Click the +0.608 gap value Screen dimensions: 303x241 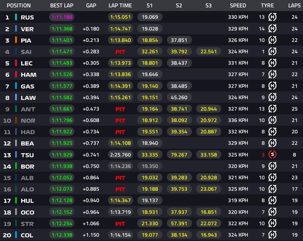point(91,120)
